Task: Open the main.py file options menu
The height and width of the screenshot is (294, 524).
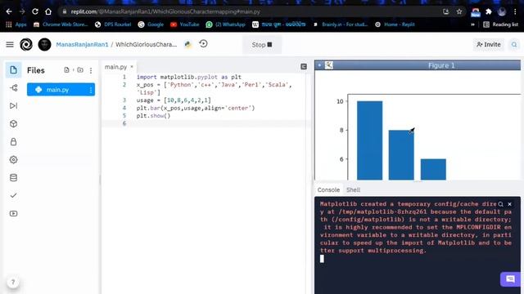Action: point(91,90)
